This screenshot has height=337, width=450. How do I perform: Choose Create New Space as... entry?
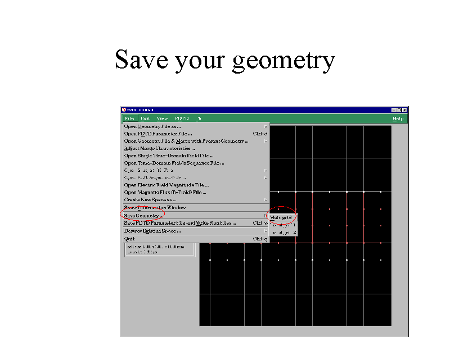click(196, 200)
